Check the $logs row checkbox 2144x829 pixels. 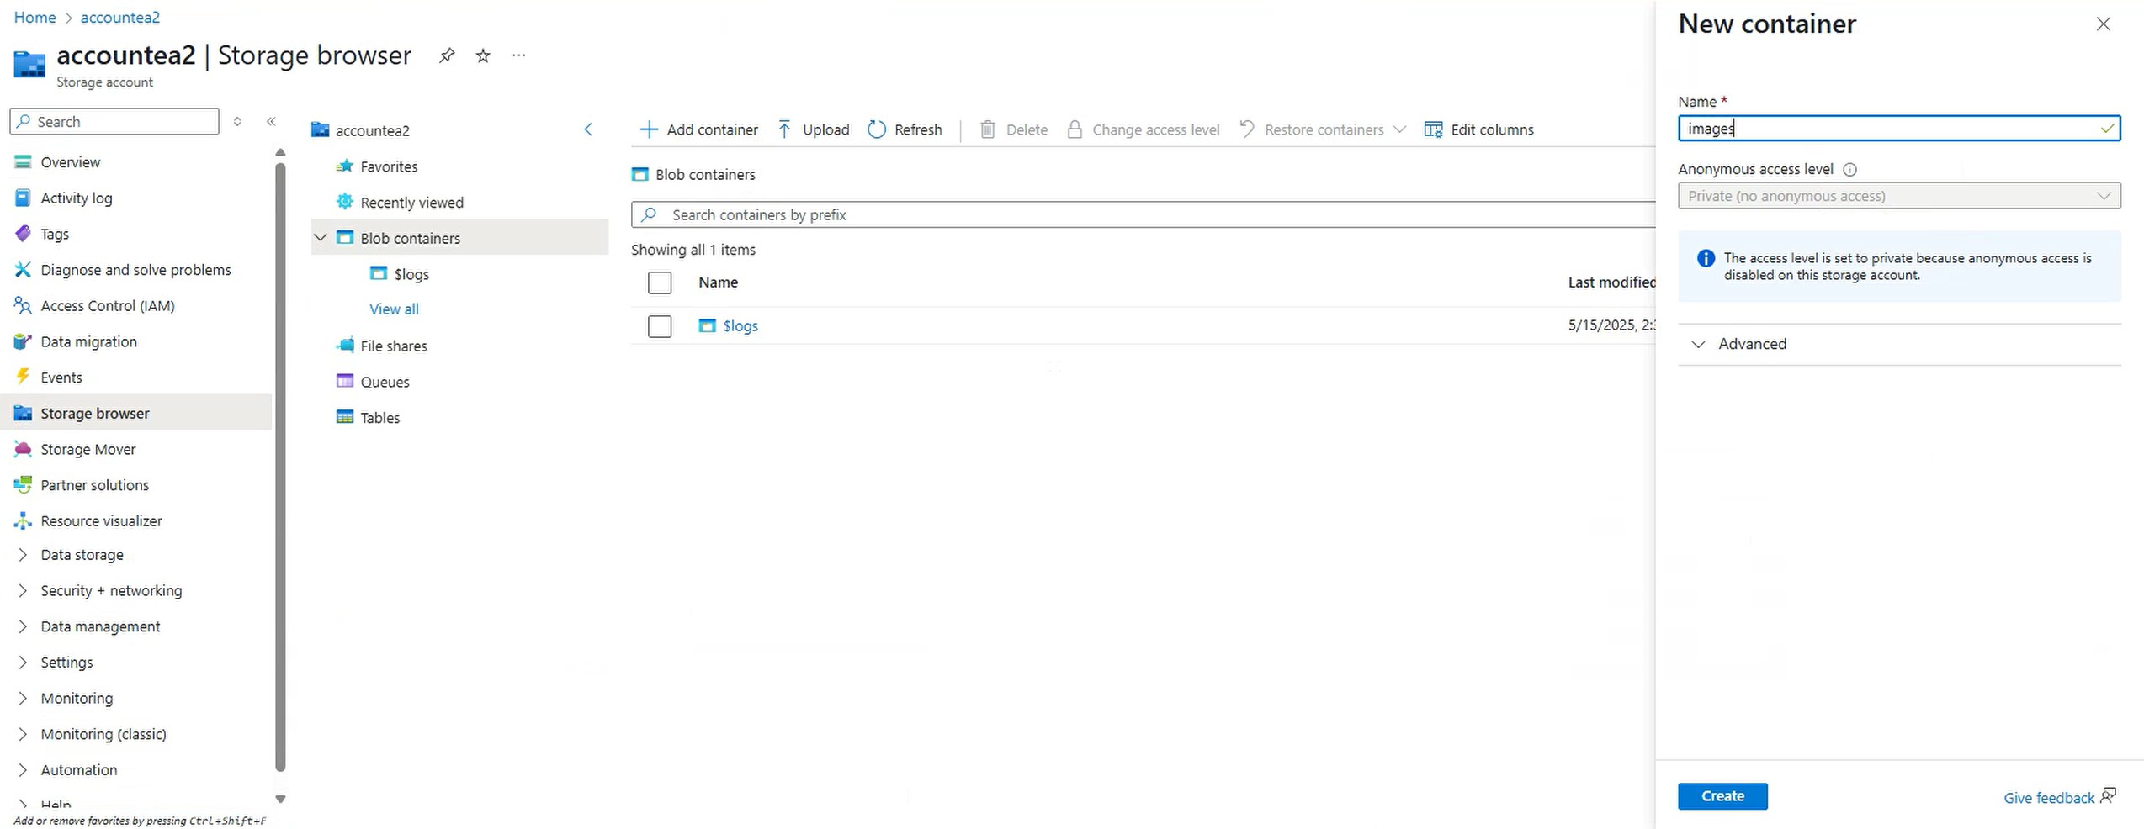click(660, 326)
